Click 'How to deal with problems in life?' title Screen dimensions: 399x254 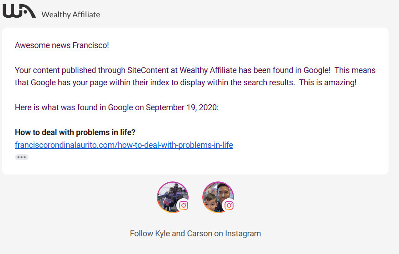pyautogui.click(x=75, y=132)
